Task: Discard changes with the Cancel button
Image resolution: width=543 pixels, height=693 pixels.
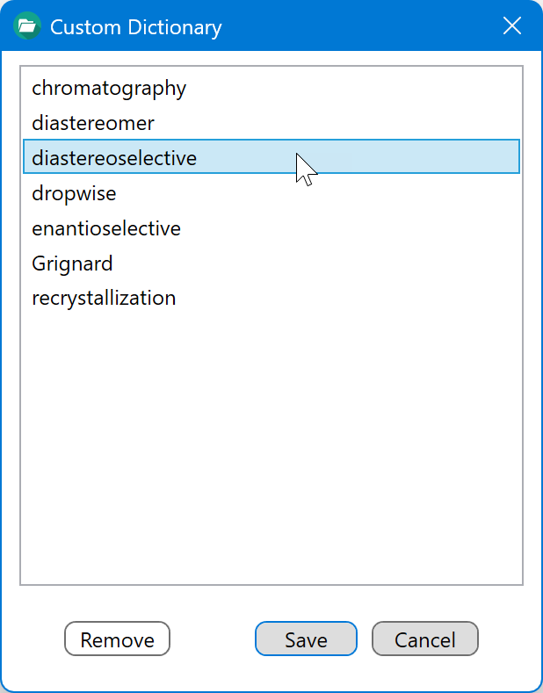Action: click(x=425, y=639)
